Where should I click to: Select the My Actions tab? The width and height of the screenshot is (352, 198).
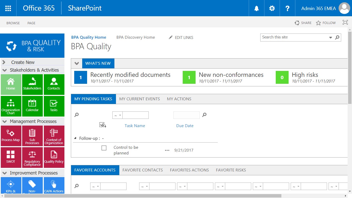[x=179, y=99]
